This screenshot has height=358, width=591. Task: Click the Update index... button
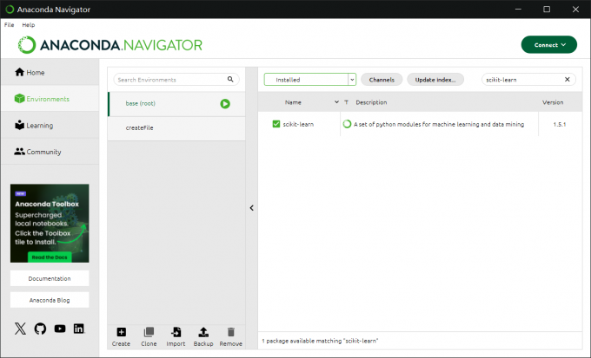click(435, 80)
